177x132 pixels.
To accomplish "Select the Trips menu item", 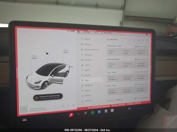I will 91,80.
